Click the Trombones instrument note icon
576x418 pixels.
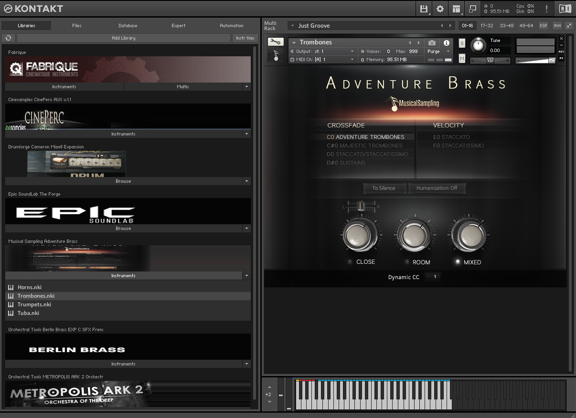click(275, 55)
